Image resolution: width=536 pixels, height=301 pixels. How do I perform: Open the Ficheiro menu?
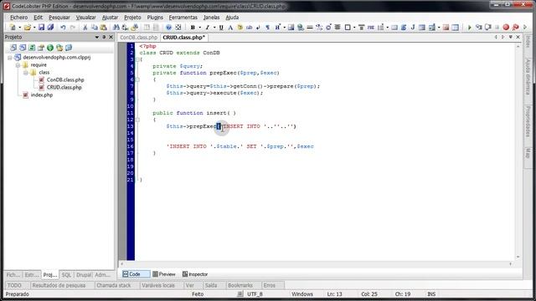18,17
